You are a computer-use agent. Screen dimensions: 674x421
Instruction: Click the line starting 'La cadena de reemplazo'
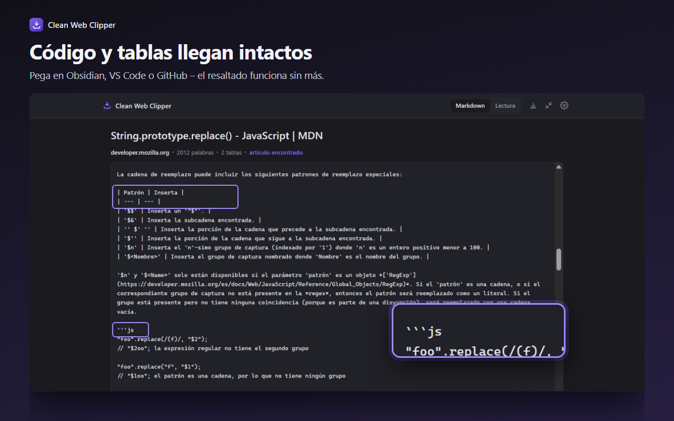(x=260, y=174)
